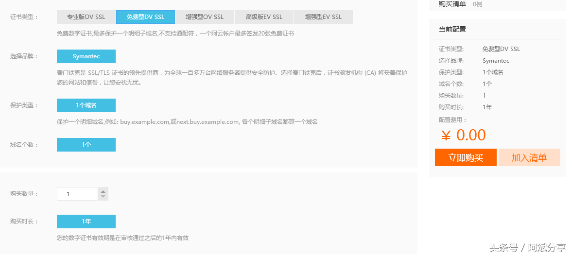Click the 立即购买 buy now button

466,157
